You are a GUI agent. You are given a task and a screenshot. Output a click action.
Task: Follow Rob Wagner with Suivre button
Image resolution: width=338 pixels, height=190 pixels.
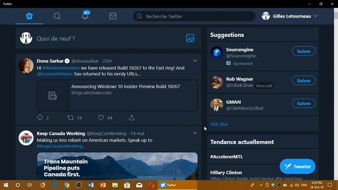click(x=304, y=81)
